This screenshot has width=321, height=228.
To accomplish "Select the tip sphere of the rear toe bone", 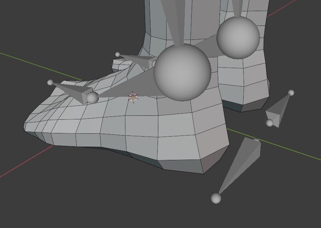I will tap(118, 54).
